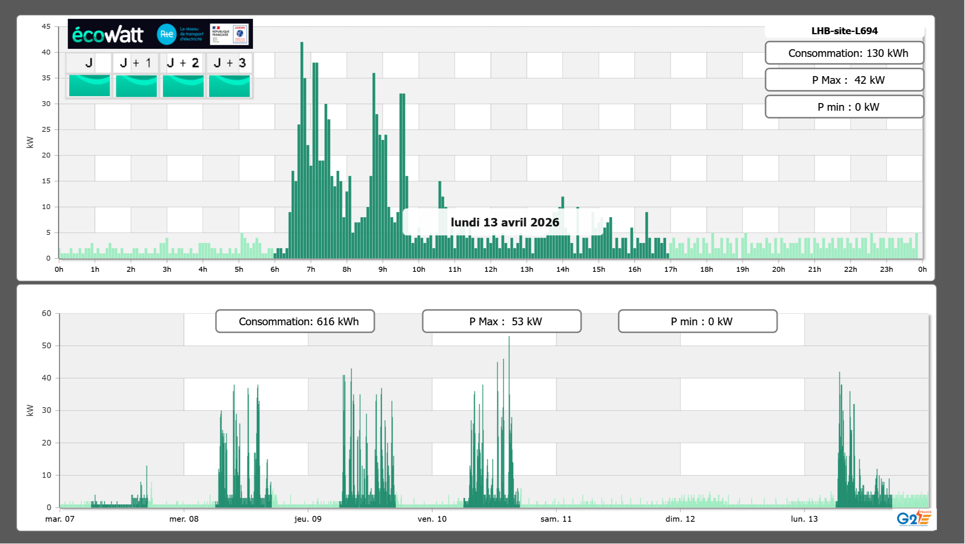Viewport: 965px width, 544px height.
Task: Click the Consommation: 130 kWh box
Action: [x=844, y=53]
